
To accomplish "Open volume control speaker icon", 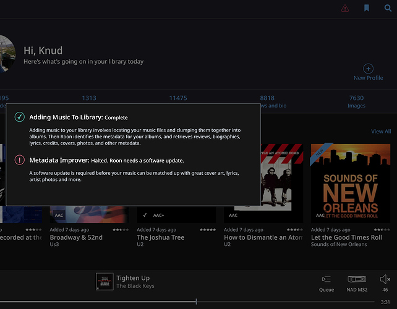I will (385, 279).
